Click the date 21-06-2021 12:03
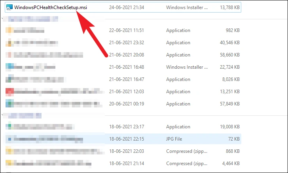This screenshot has width=288, height=173. click(x=127, y=92)
